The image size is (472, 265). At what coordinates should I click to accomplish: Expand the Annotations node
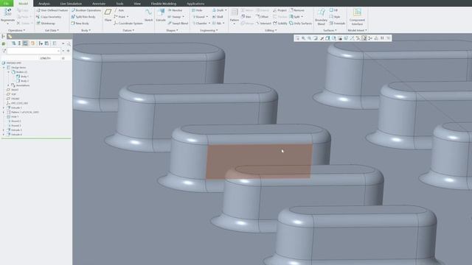[8, 85]
